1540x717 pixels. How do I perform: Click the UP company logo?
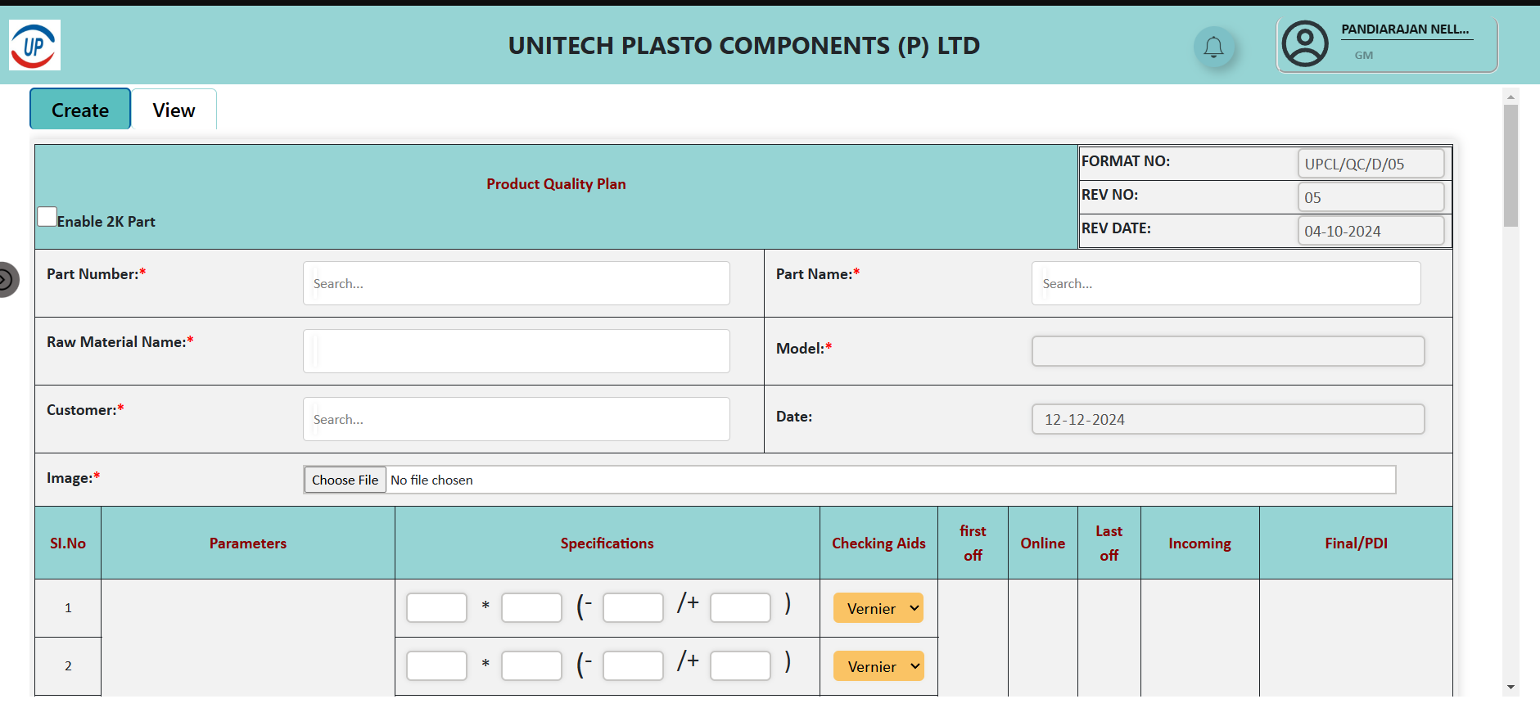tap(34, 45)
